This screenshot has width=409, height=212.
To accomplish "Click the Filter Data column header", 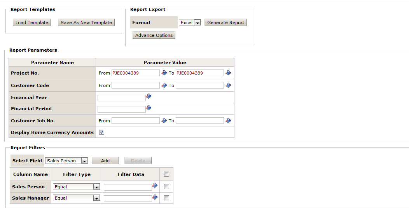I will pos(131,174).
